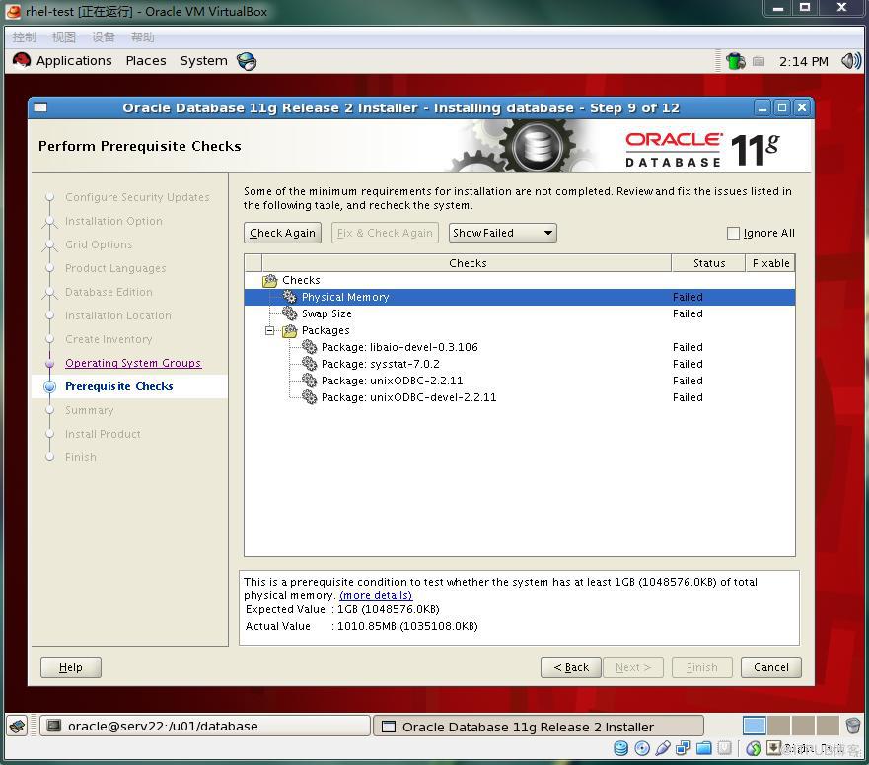
Task: Select the Prerequisite Checks step
Action: pos(119,386)
